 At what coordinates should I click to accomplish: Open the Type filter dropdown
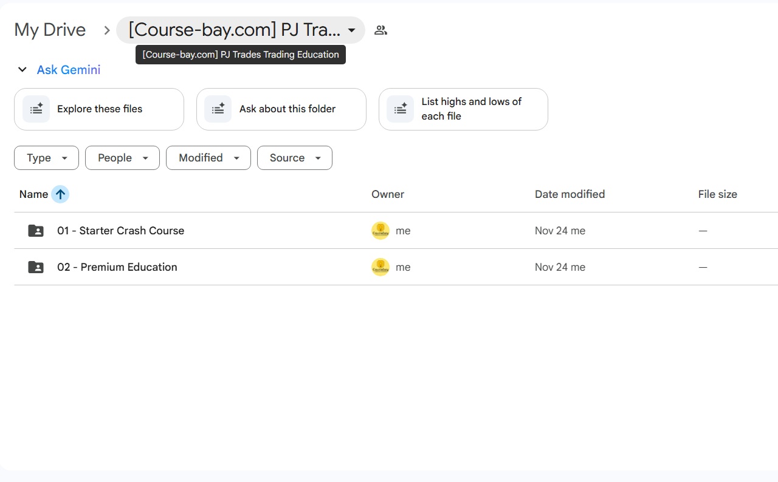click(46, 158)
